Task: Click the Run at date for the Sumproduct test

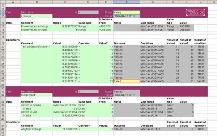Action: (x=127, y=95)
